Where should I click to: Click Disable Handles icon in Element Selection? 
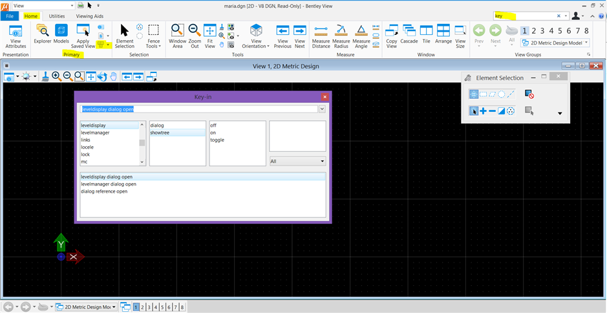pos(529,94)
